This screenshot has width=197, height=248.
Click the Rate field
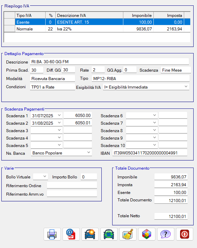point(98,70)
